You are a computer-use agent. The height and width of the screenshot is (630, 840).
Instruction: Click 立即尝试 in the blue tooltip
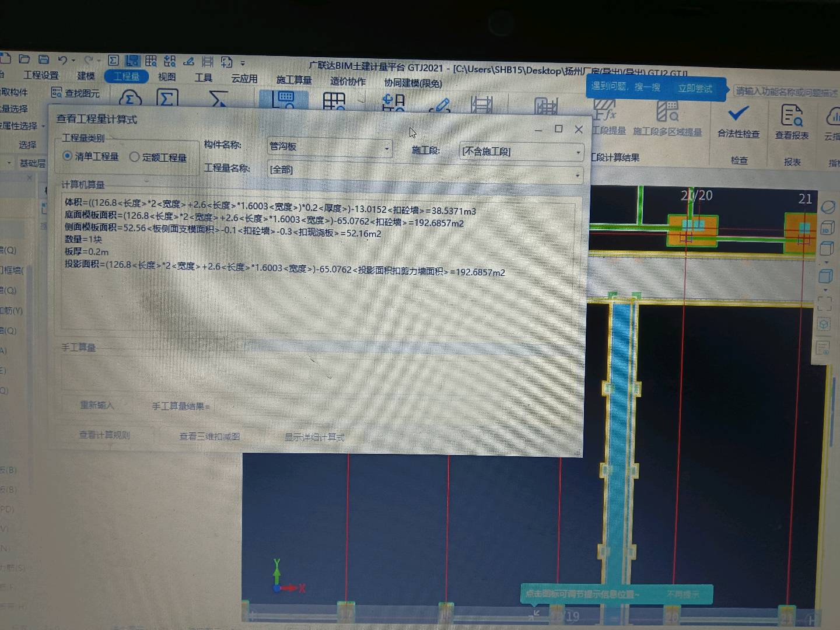coord(695,88)
